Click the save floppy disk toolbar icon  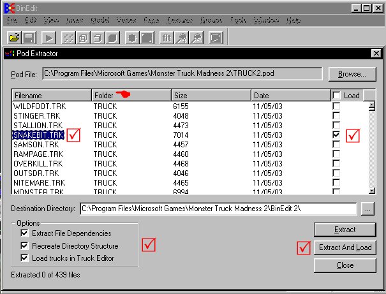point(29,38)
